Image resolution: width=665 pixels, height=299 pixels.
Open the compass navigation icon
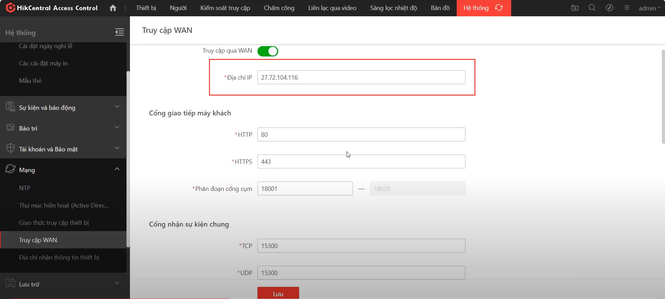pos(609,8)
